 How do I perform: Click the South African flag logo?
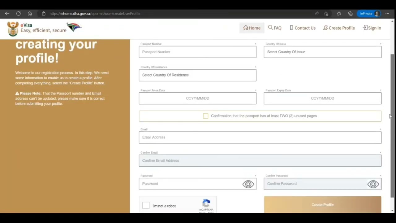click(74, 27)
